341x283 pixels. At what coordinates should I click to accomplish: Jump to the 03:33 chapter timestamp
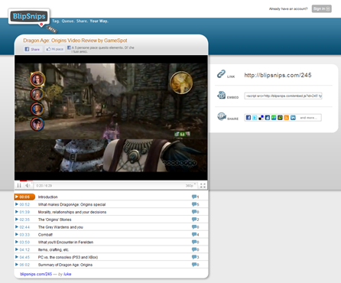coord(24,235)
